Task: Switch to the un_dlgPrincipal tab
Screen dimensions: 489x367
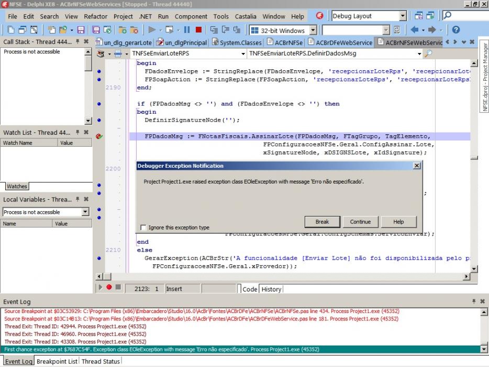Action: click(x=182, y=42)
